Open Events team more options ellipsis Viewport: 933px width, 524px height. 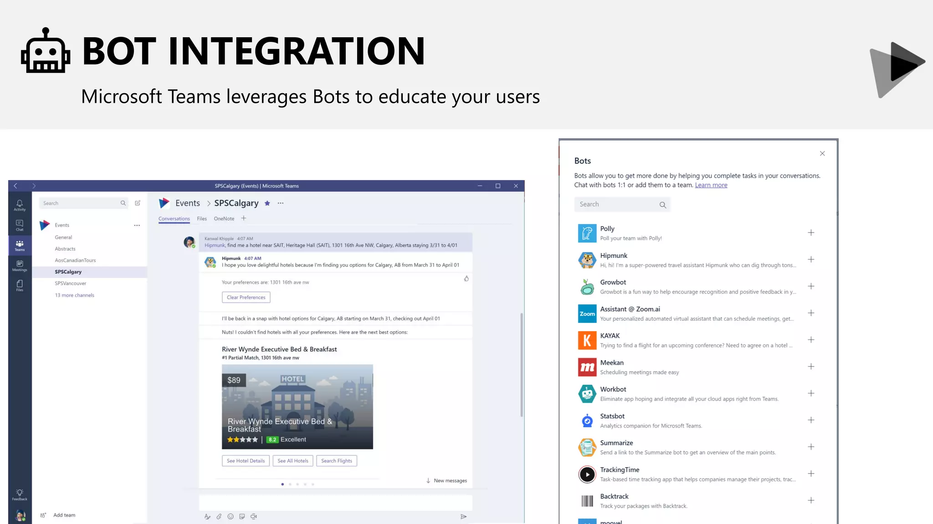137,225
